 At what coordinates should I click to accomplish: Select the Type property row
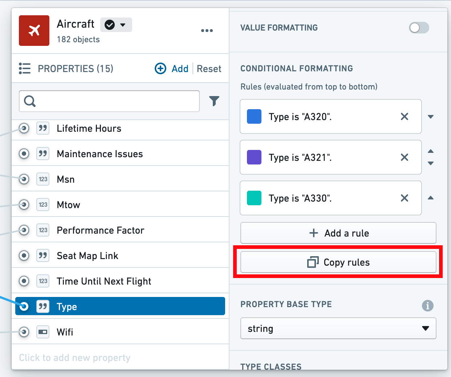point(120,306)
